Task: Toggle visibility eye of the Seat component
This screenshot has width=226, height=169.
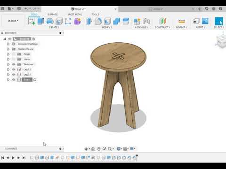Action: coord(14,80)
